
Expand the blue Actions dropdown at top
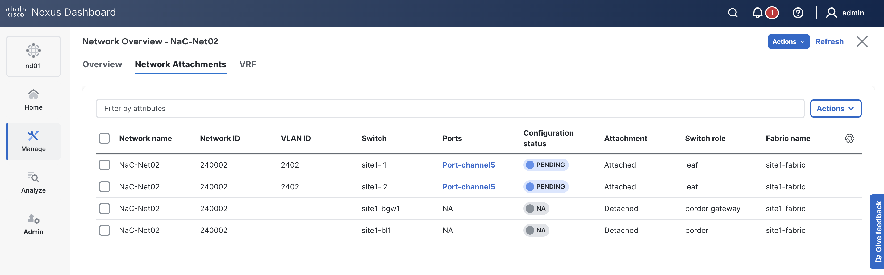[x=788, y=41]
